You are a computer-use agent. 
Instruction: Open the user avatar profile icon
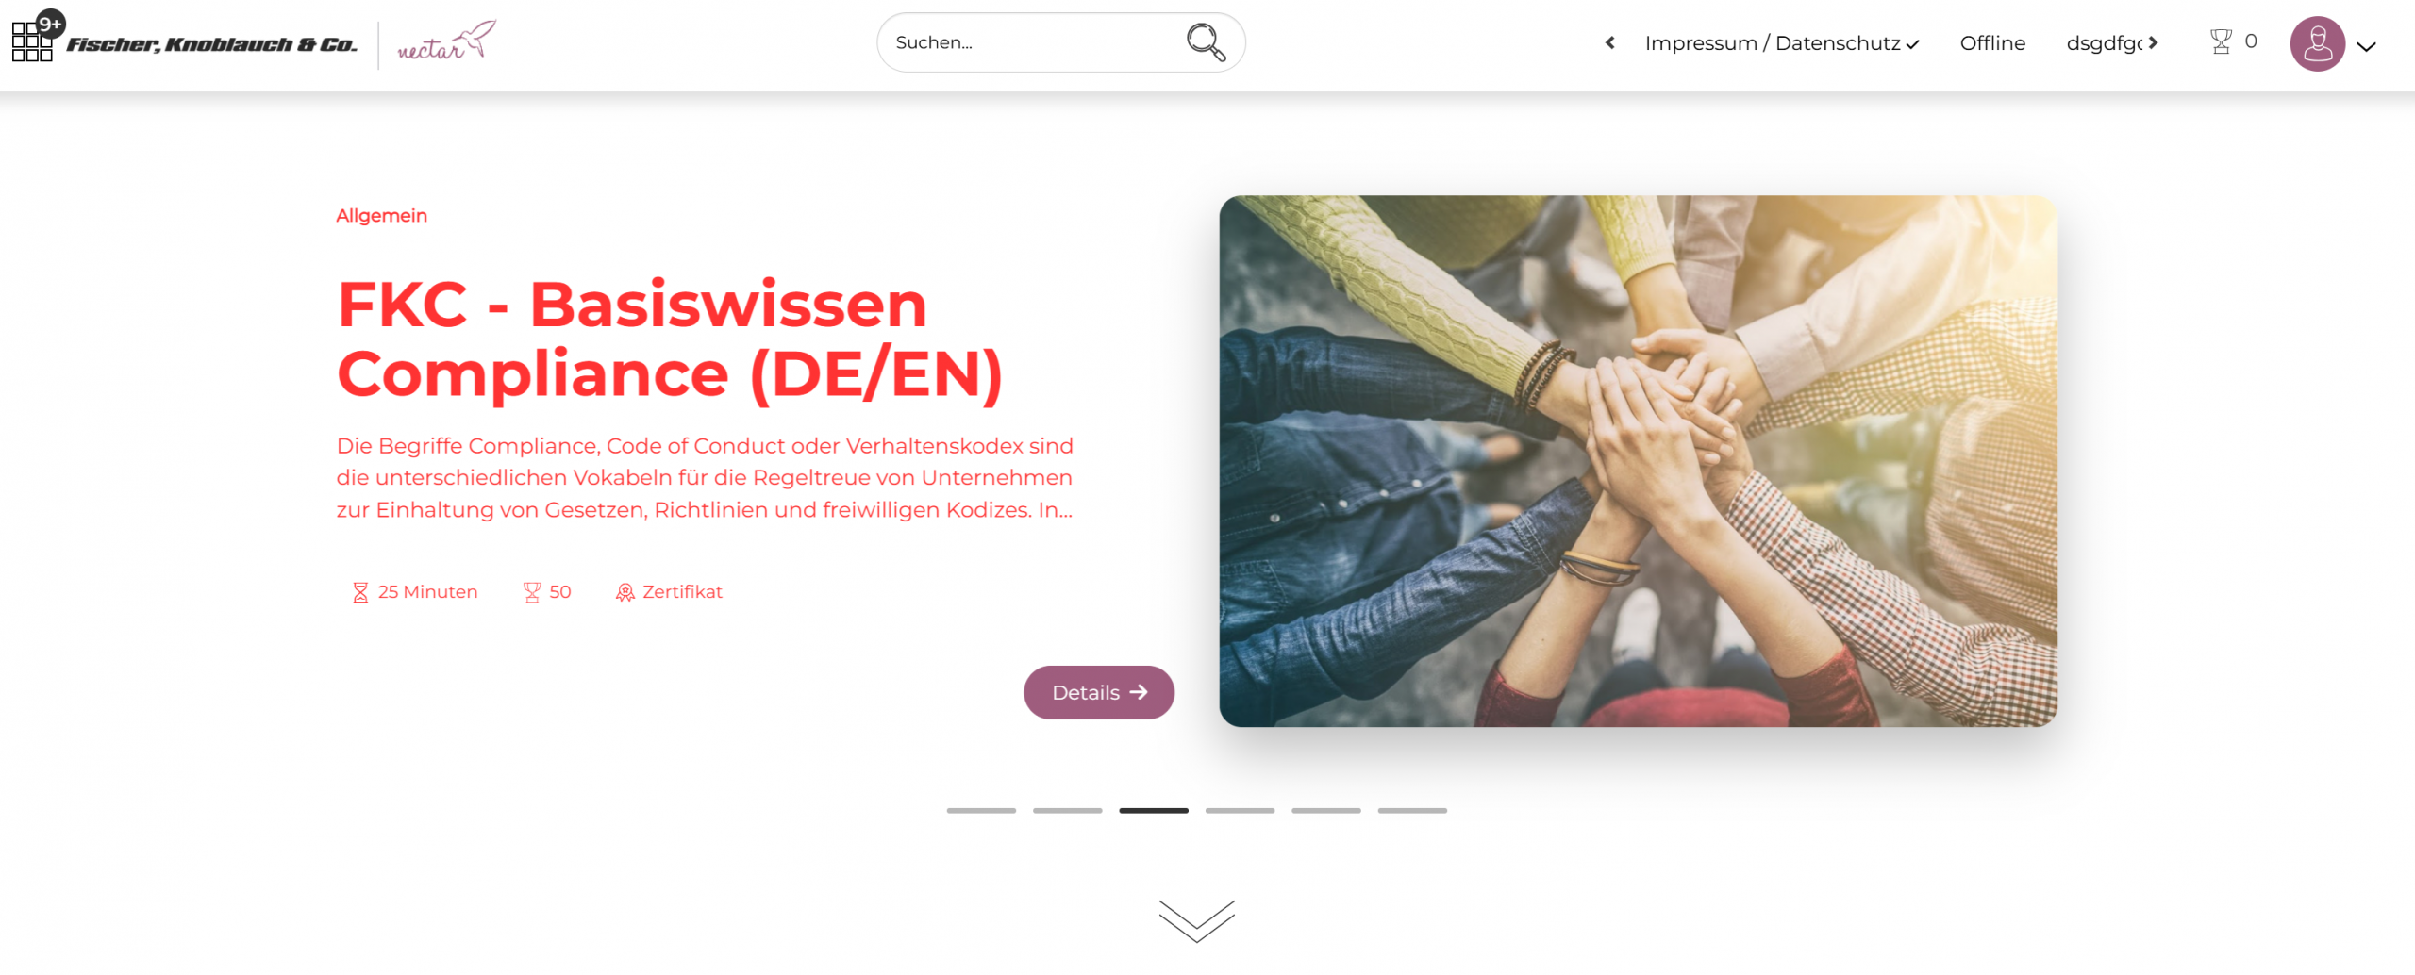pyautogui.click(x=2317, y=43)
